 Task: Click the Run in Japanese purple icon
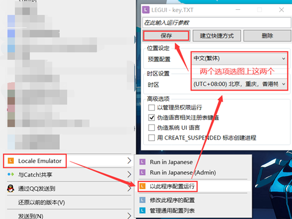click(142, 162)
